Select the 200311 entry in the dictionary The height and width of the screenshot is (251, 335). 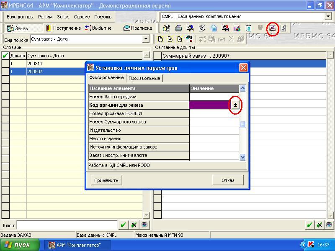35,64
